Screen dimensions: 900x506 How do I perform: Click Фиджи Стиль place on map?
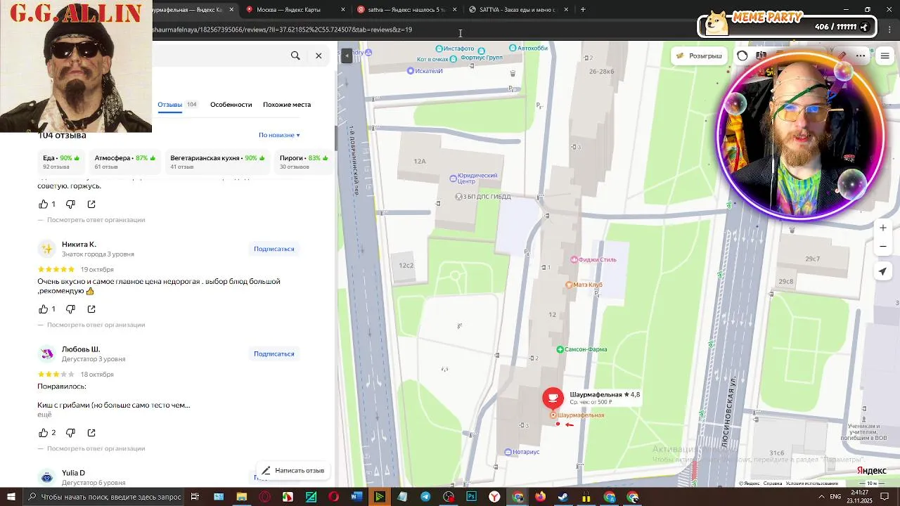593,260
